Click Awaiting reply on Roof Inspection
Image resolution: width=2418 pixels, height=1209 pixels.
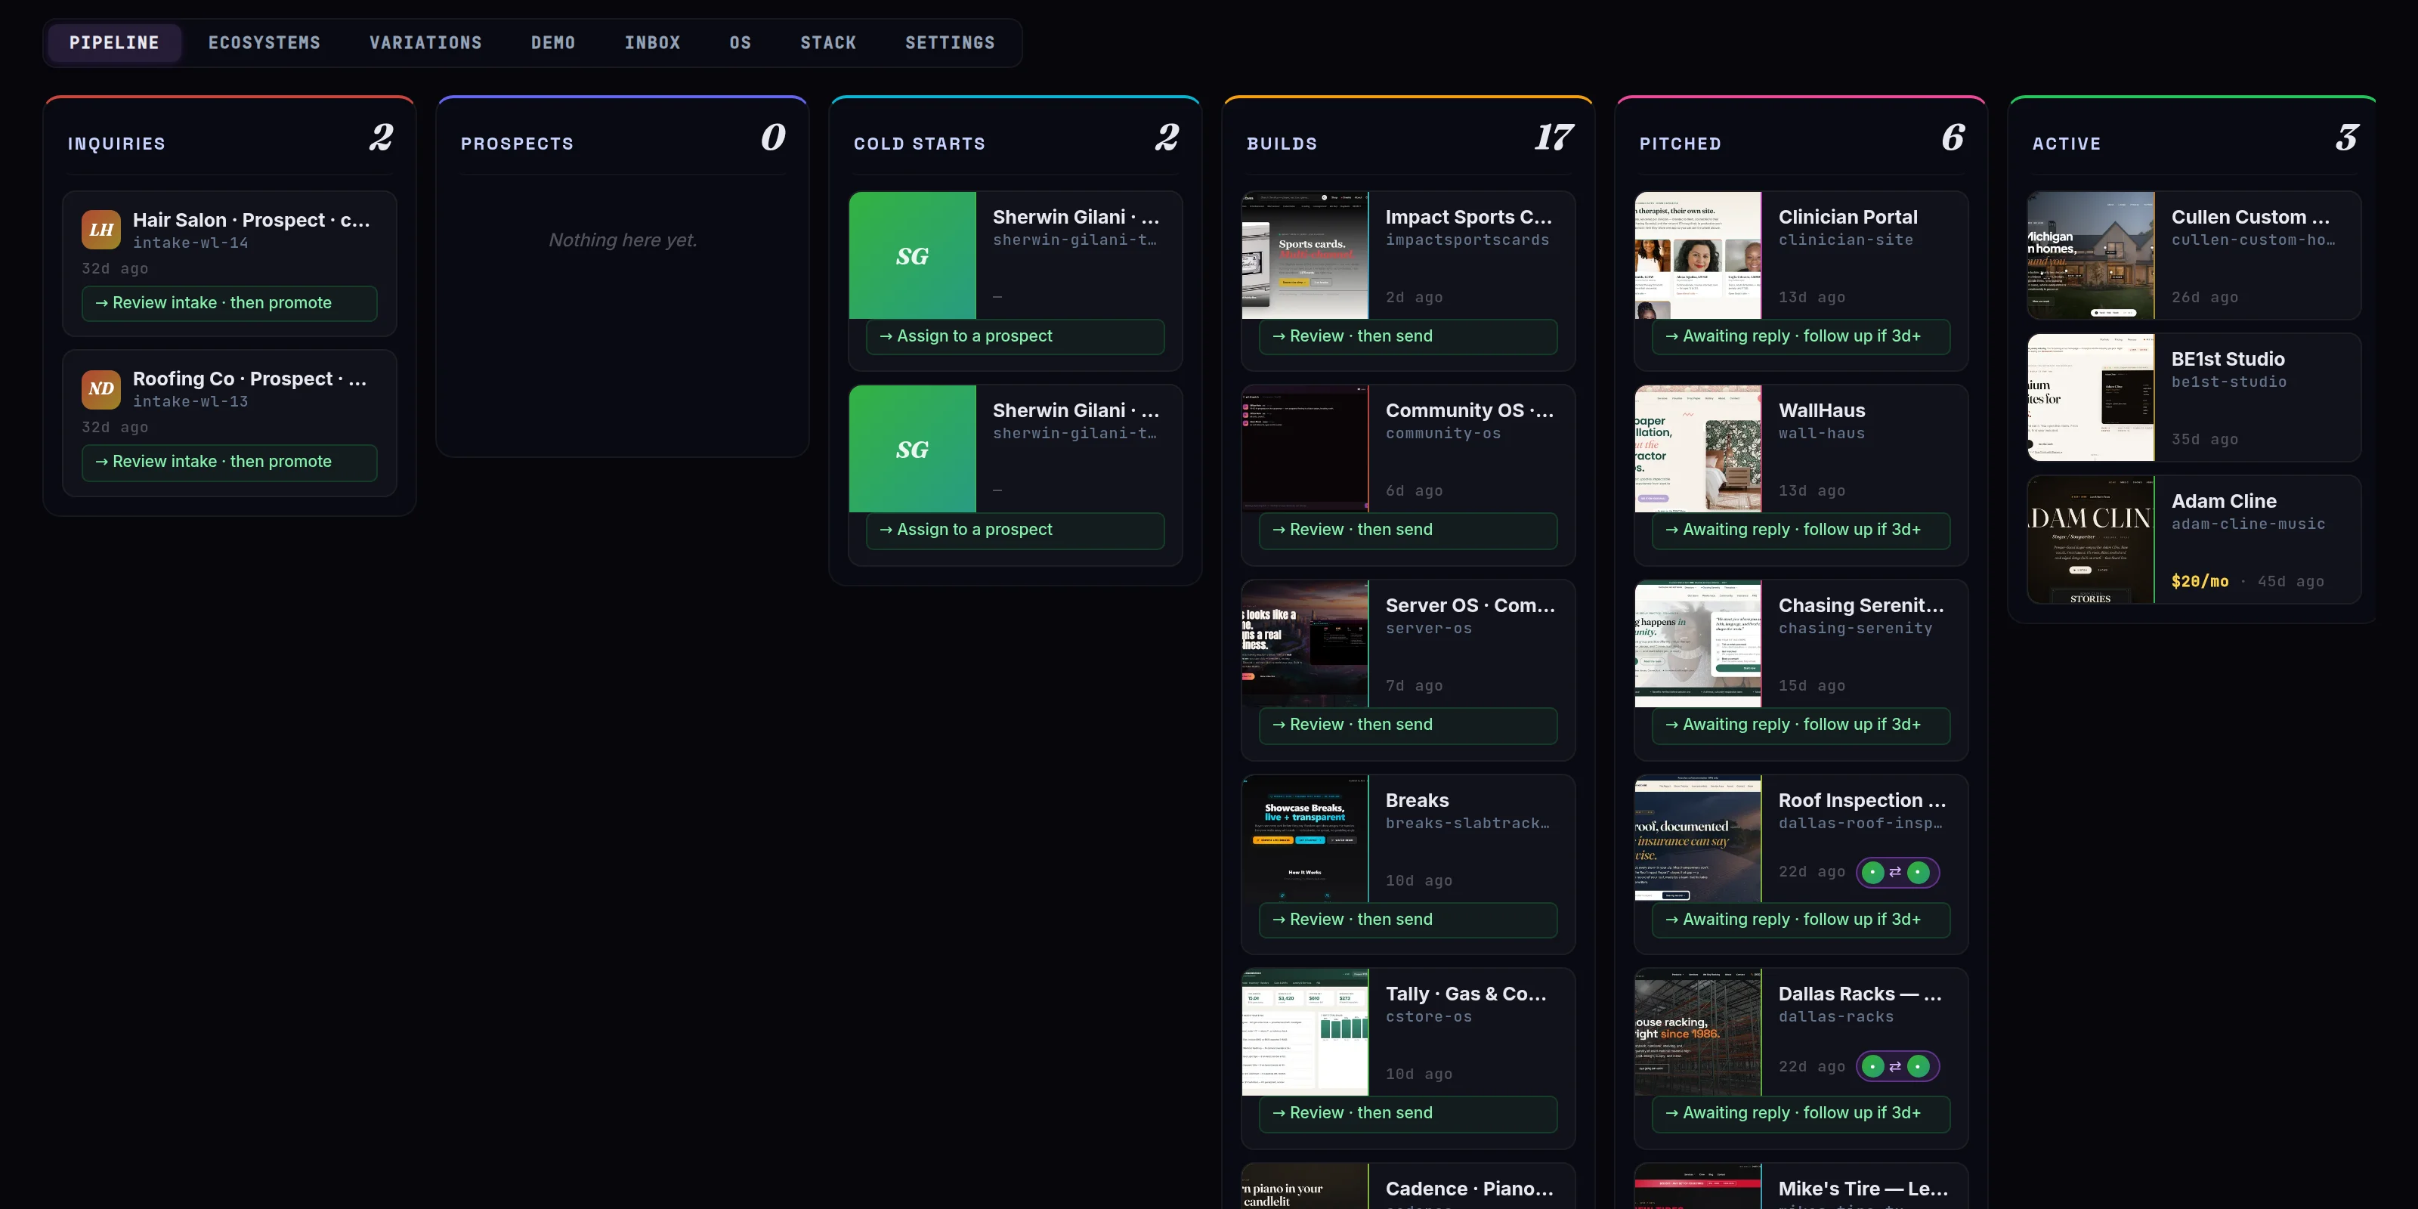pos(1801,920)
